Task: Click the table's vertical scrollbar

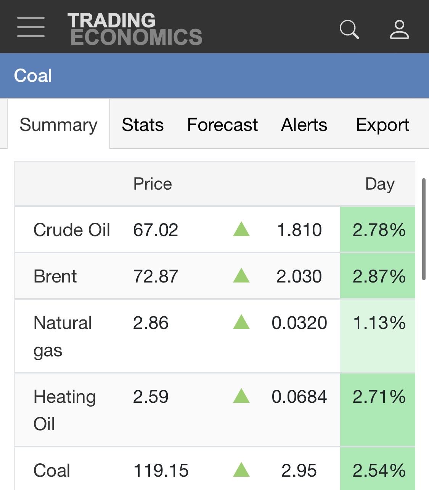Action: [424, 229]
